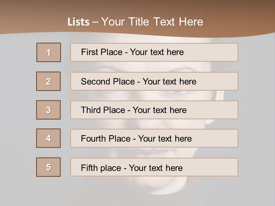The image size is (275, 206).
Task: Click the number 3 box
Action: tap(48, 110)
